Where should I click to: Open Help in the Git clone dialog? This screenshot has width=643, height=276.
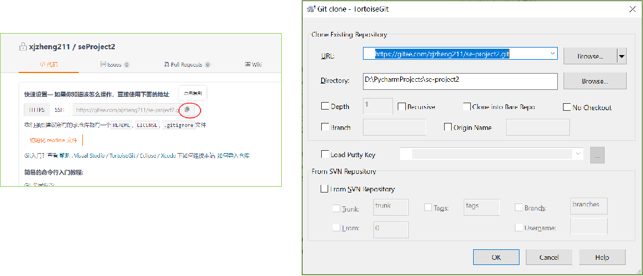602,257
